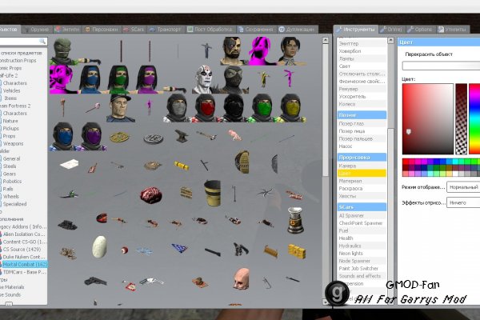Spawn the metal urn prop
480x320 pixels.
(x=295, y=221)
